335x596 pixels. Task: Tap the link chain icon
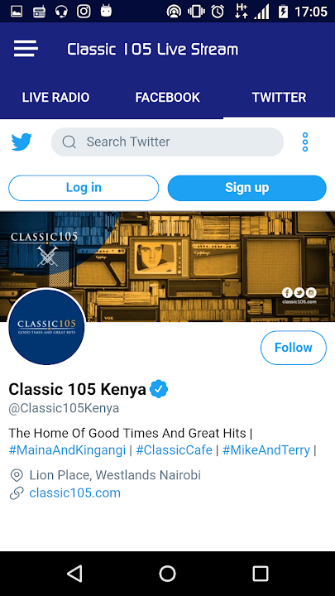(x=17, y=493)
